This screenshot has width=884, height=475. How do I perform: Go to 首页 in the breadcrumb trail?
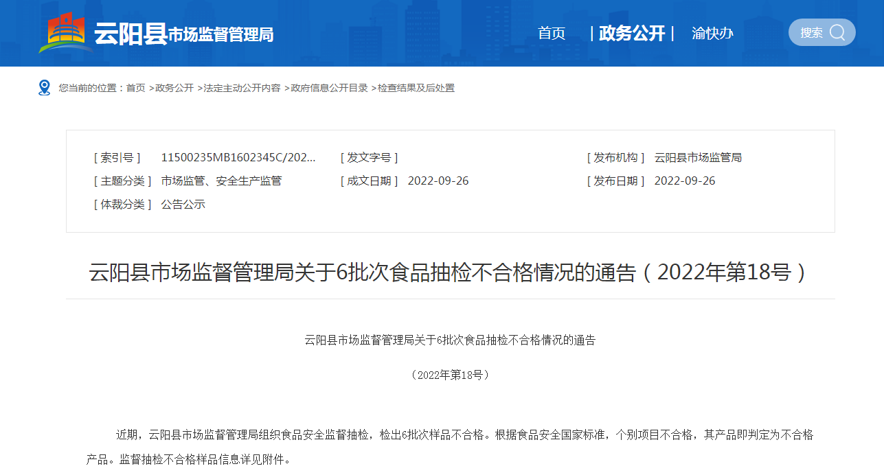[x=135, y=88]
